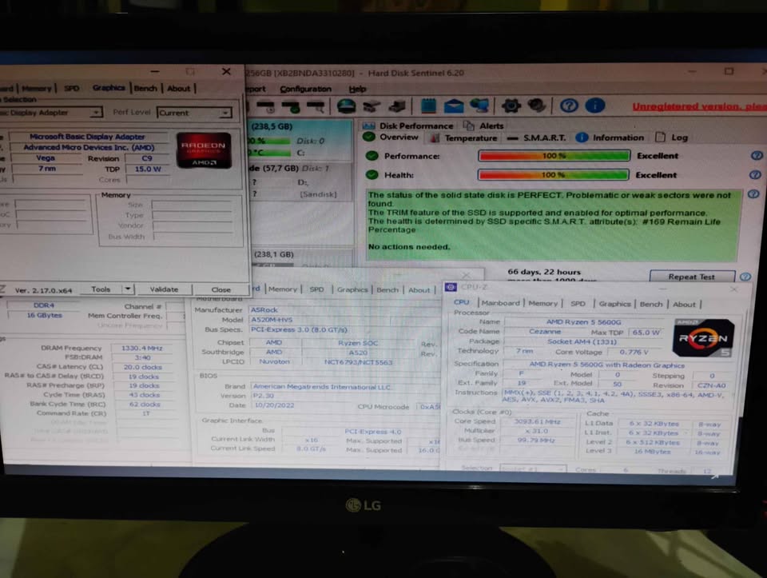767x578 pixels.
Task: Click the Health 100 % progress bar
Action: 553,175
